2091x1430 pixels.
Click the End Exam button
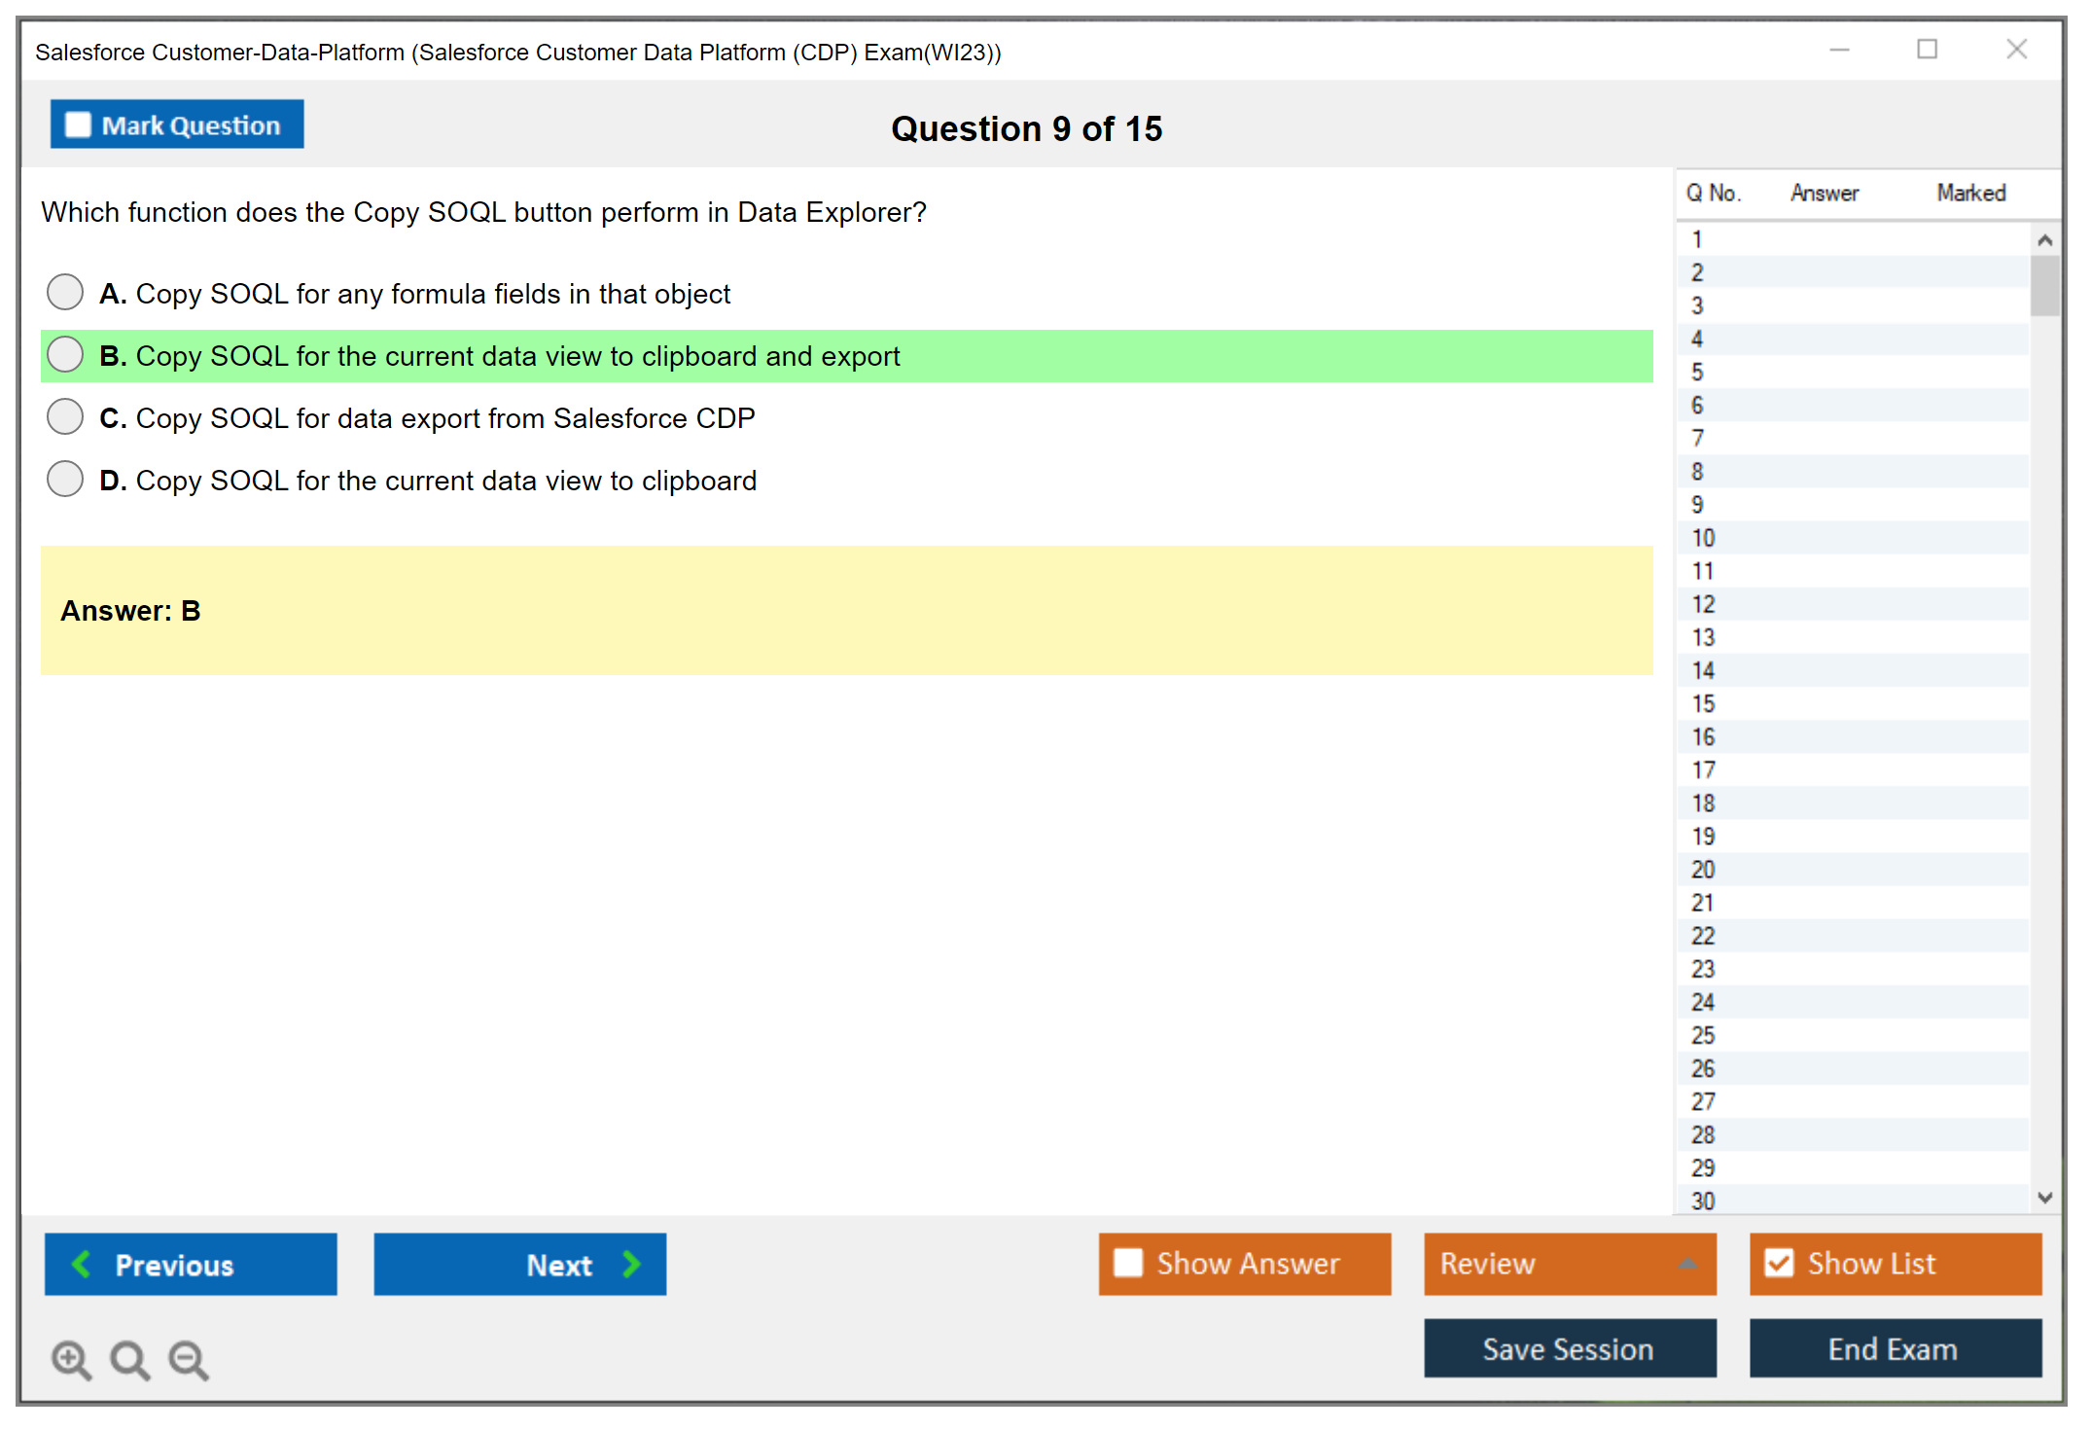(1895, 1348)
